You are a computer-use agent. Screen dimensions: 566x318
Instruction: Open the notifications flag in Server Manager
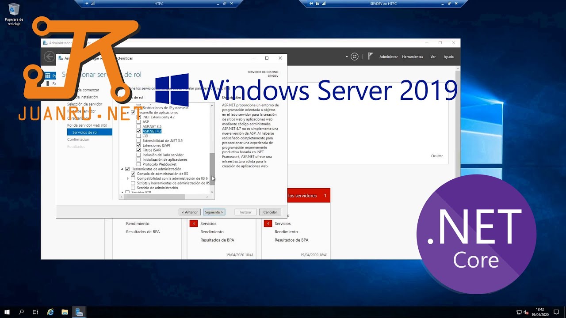click(371, 57)
